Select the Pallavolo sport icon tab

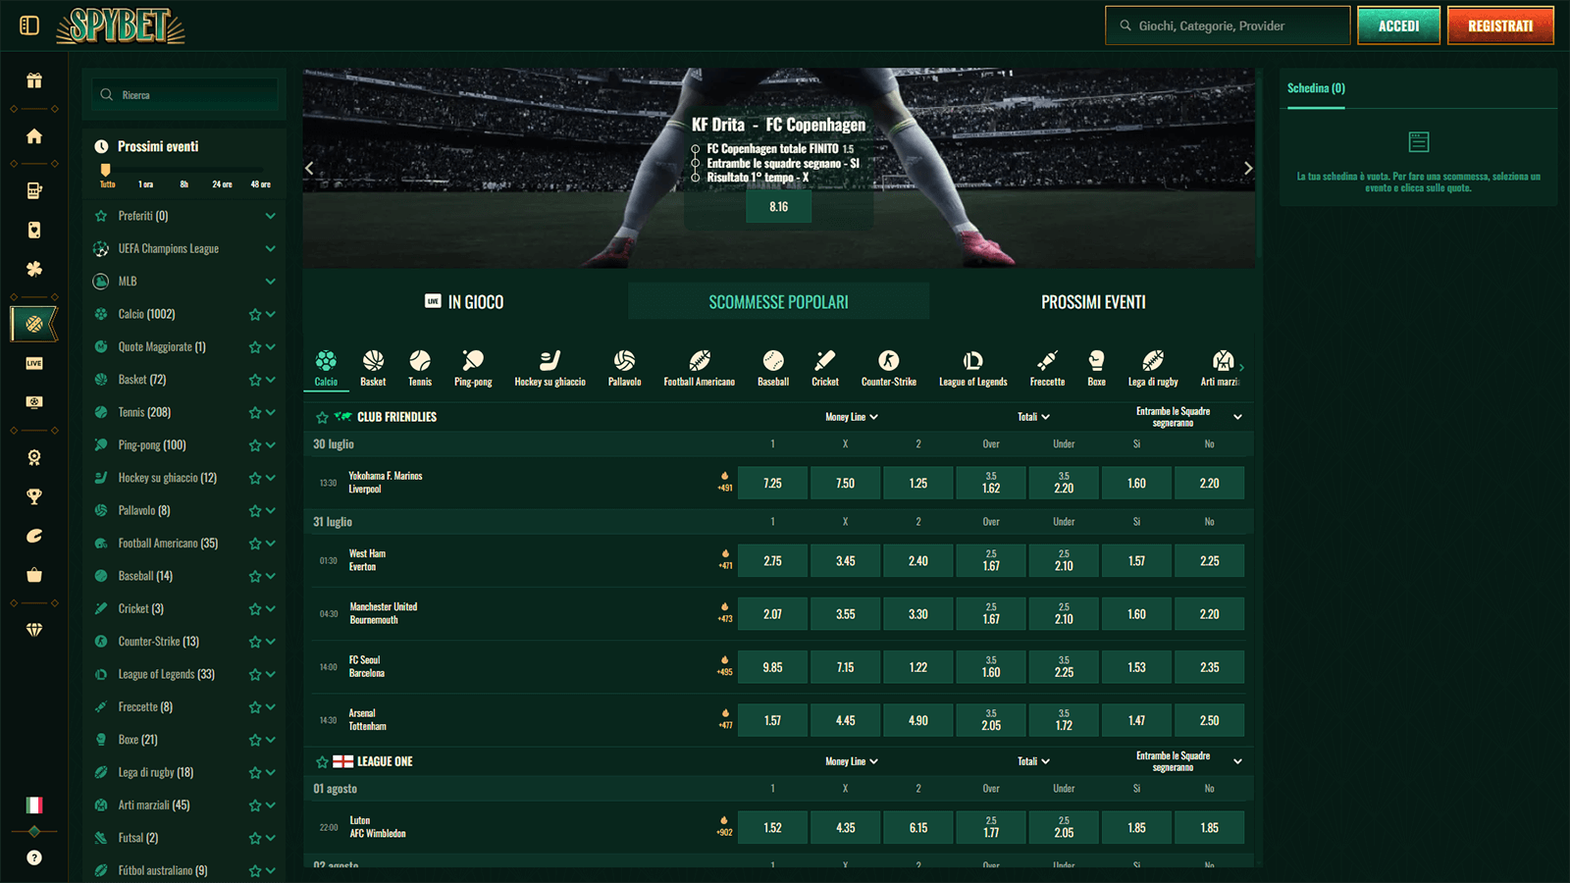tap(624, 368)
